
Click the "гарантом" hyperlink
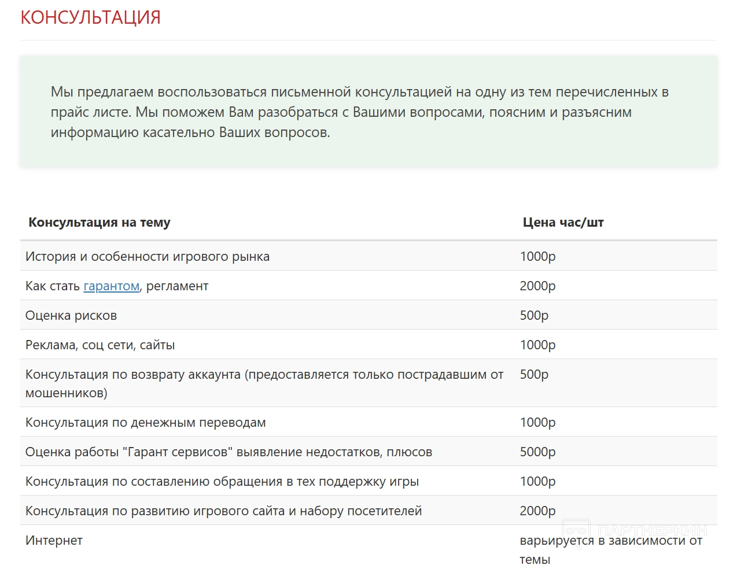point(112,286)
